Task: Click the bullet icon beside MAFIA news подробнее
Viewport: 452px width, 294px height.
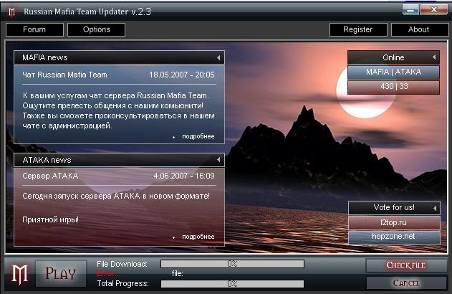Action: pos(173,136)
